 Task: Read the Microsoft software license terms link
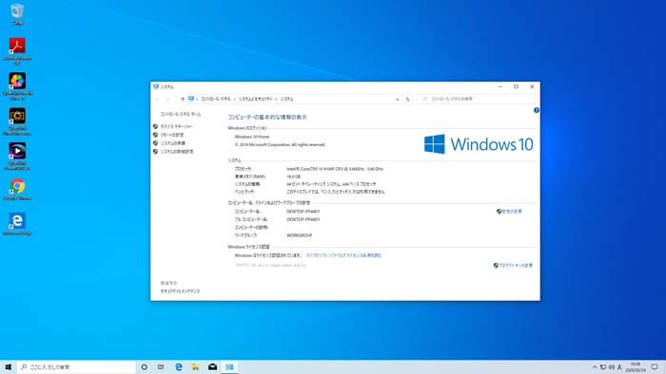click(x=344, y=255)
